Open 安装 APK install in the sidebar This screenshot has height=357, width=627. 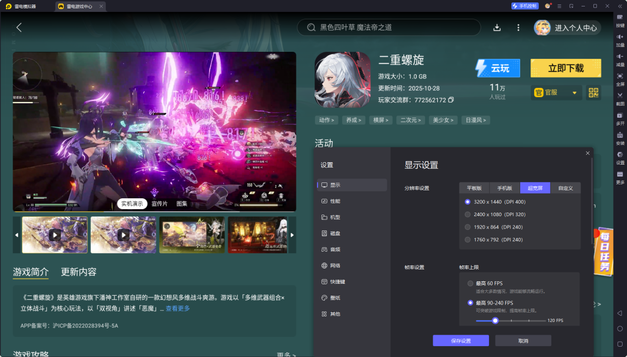click(x=620, y=138)
